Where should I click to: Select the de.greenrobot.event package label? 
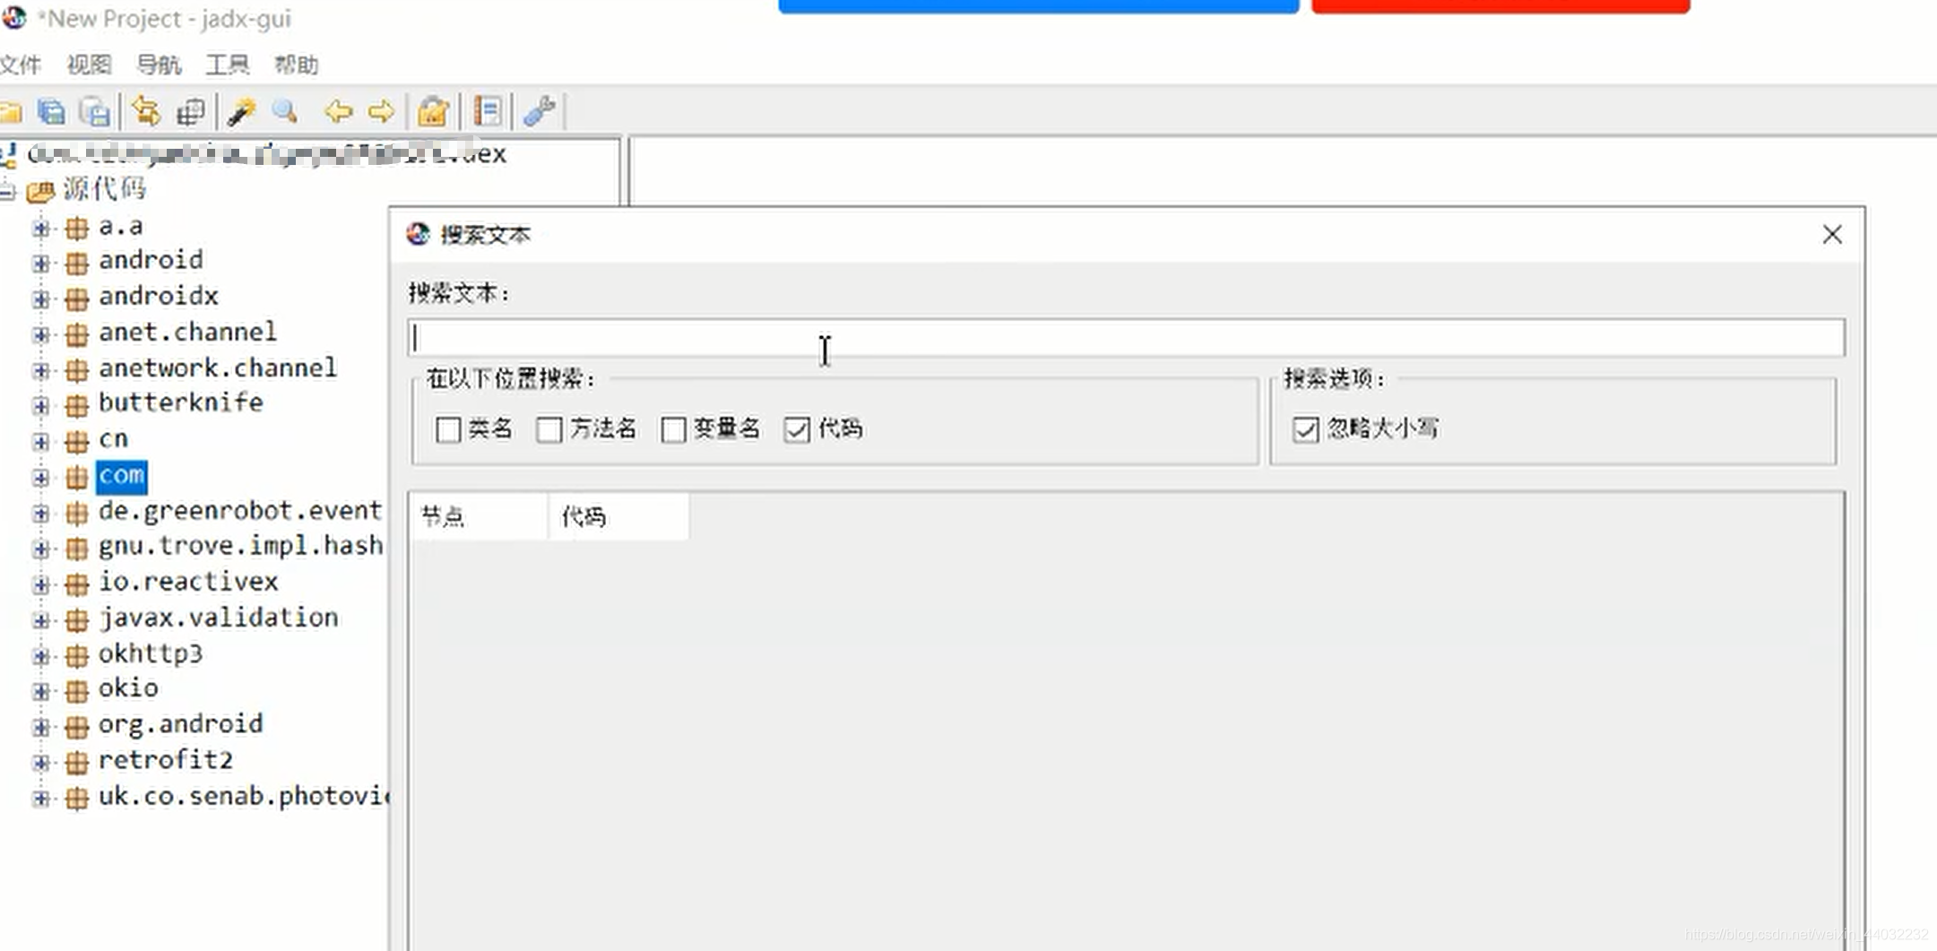240,511
